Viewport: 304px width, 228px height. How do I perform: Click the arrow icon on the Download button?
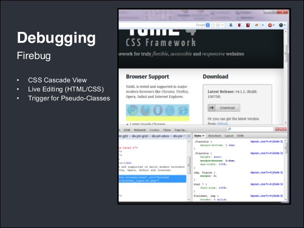coord(212,108)
